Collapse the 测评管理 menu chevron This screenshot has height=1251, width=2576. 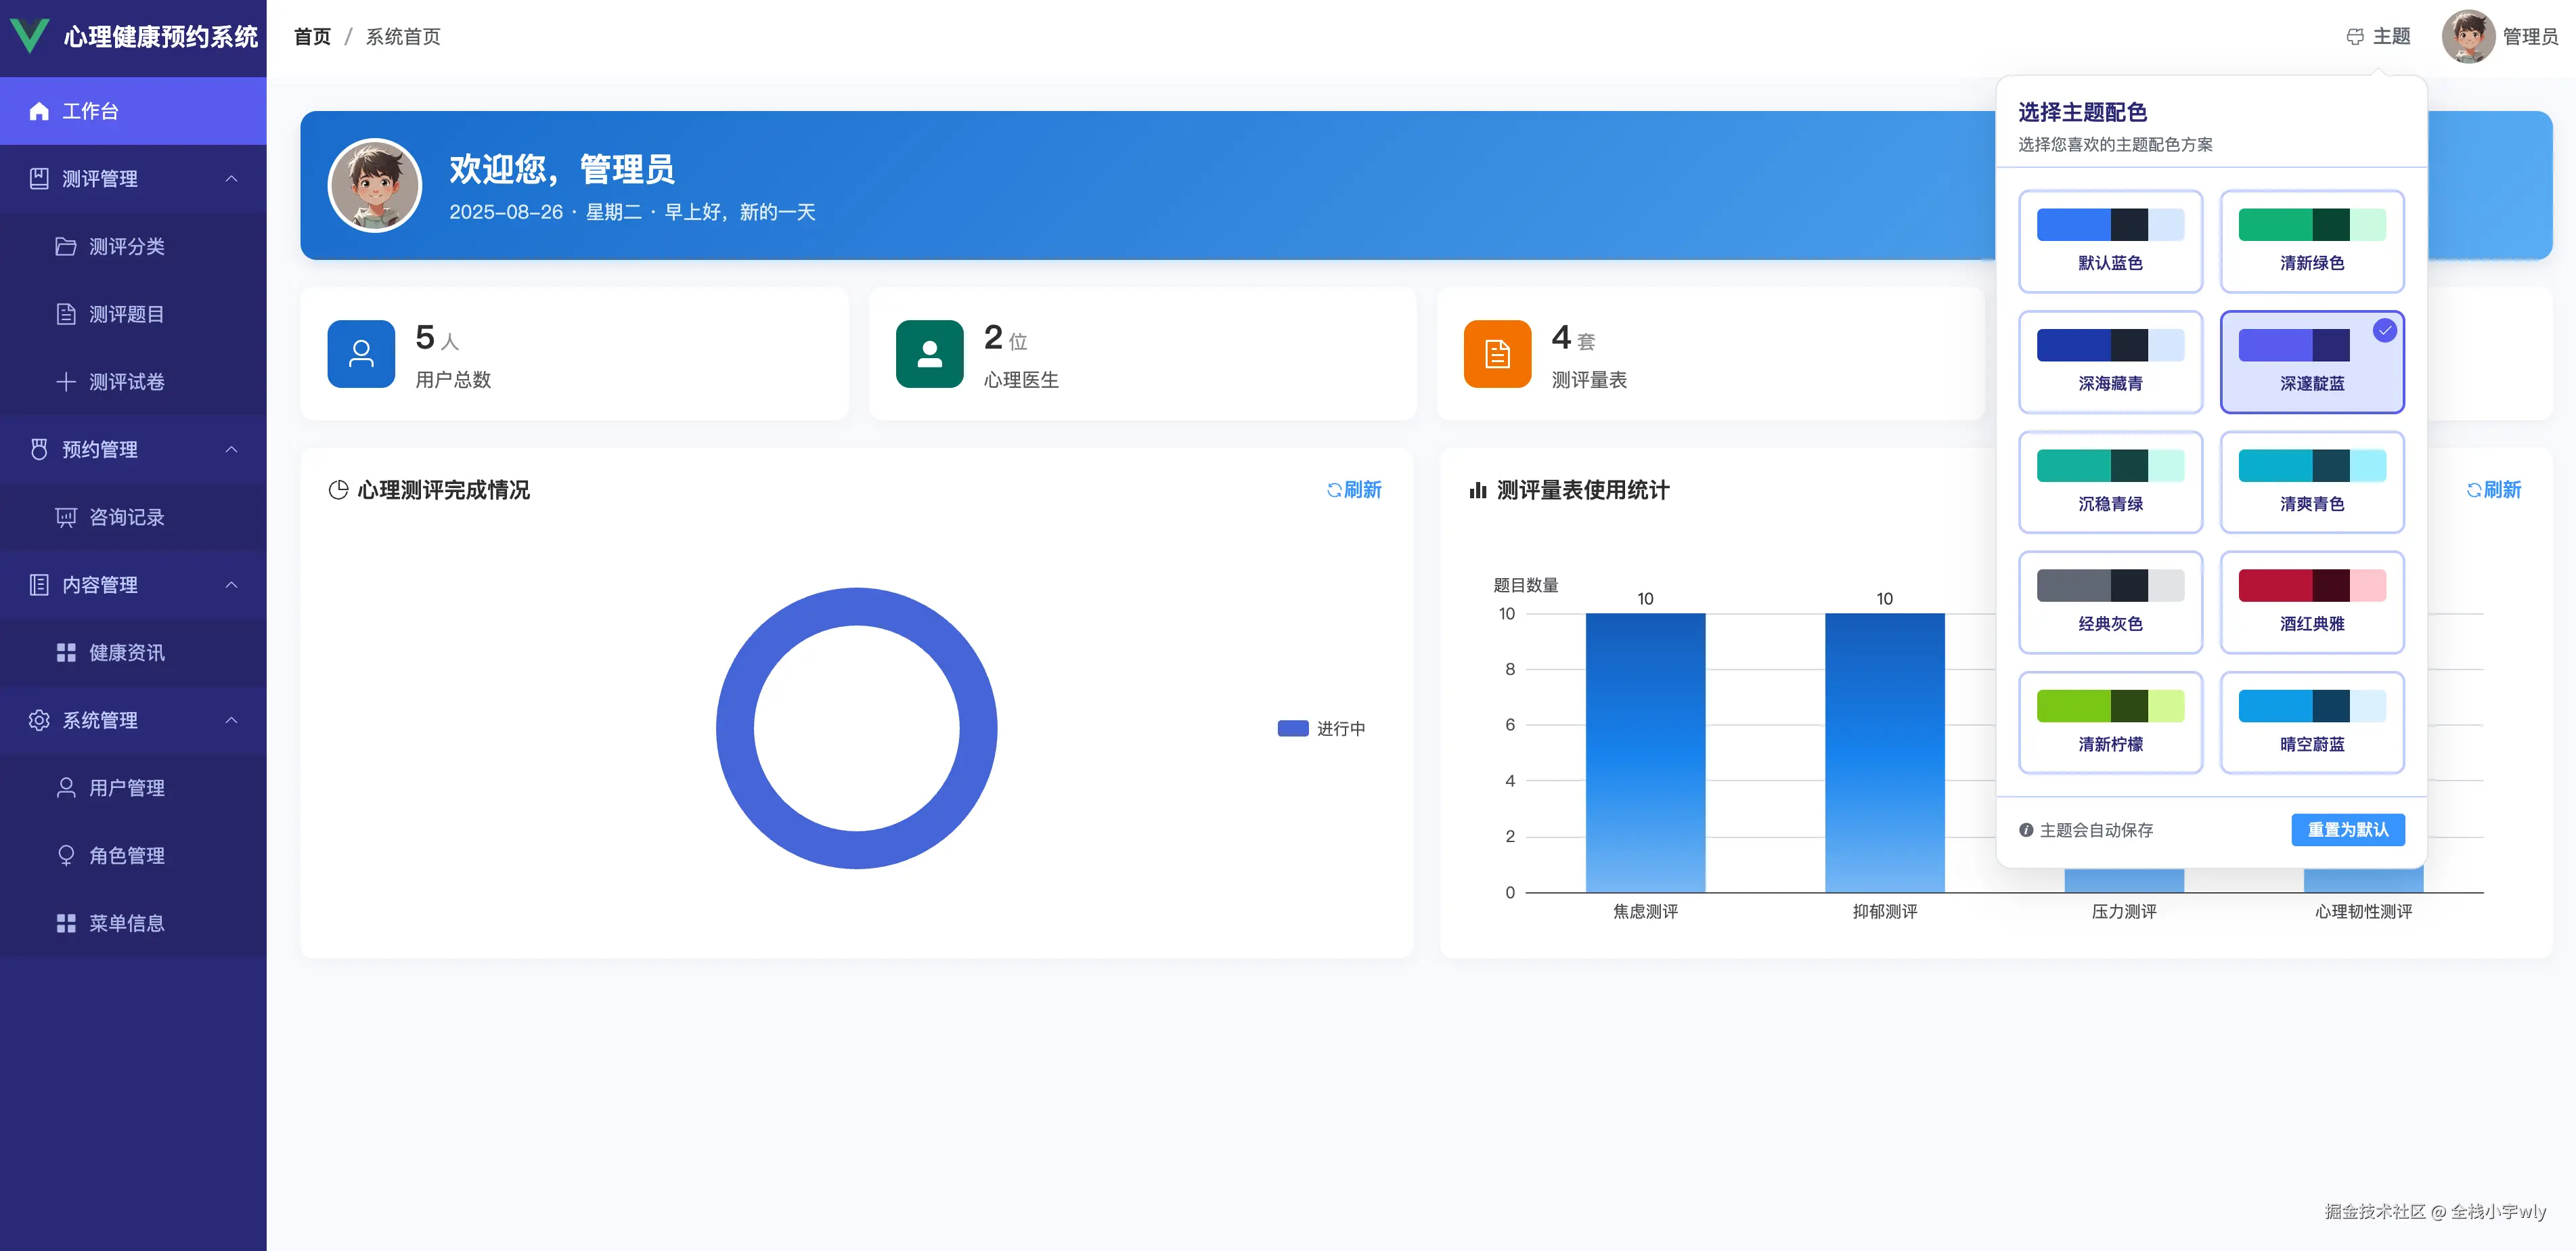point(232,179)
